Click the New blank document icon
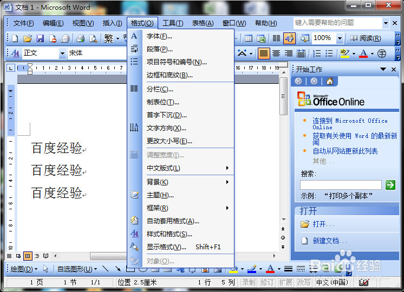The width and height of the screenshot is (404, 292). [x=15, y=38]
